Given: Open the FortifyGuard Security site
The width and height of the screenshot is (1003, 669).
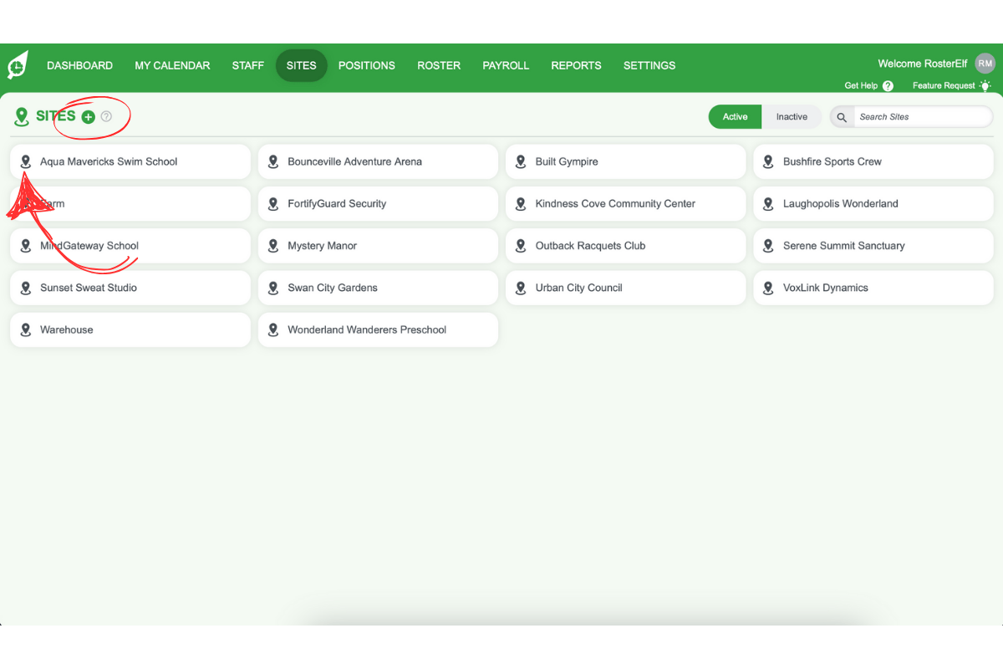Looking at the screenshot, I should pyautogui.click(x=378, y=203).
